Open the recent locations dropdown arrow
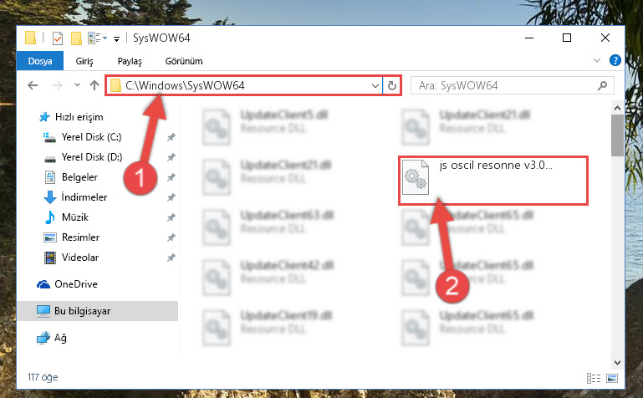 coord(77,85)
